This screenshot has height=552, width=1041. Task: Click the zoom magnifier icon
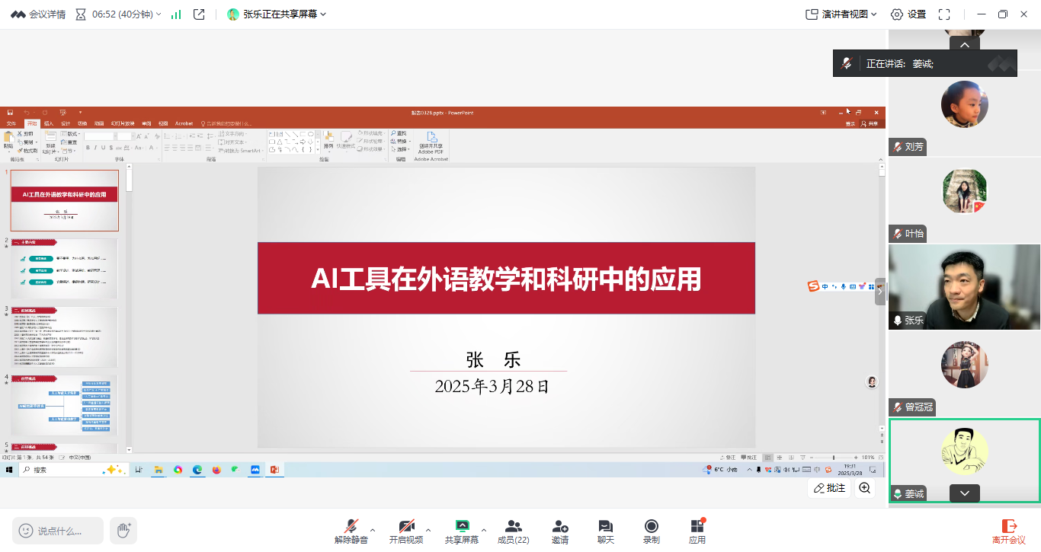point(865,488)
